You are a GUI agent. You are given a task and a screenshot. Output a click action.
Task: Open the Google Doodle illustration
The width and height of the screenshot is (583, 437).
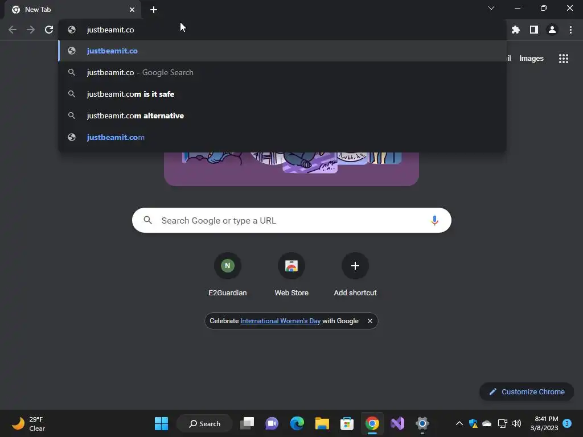291,168
